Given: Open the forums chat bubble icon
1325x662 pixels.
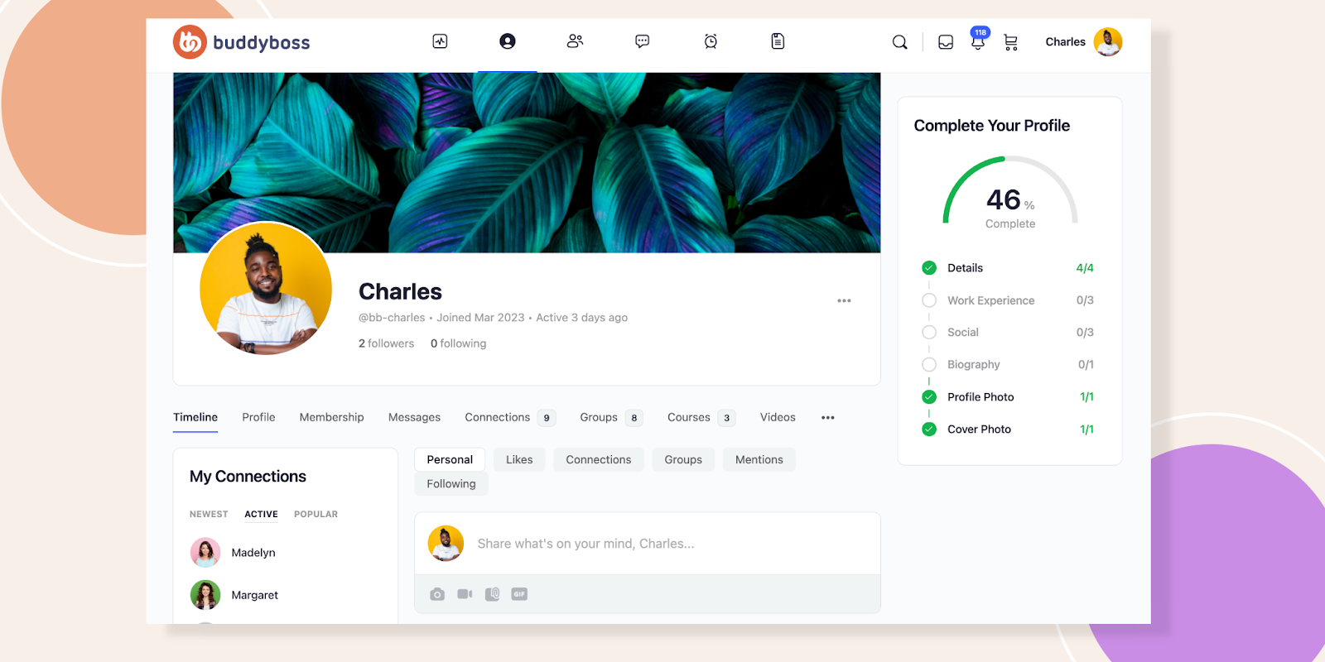Looking at the screenshot, I should tap(642, 41).
